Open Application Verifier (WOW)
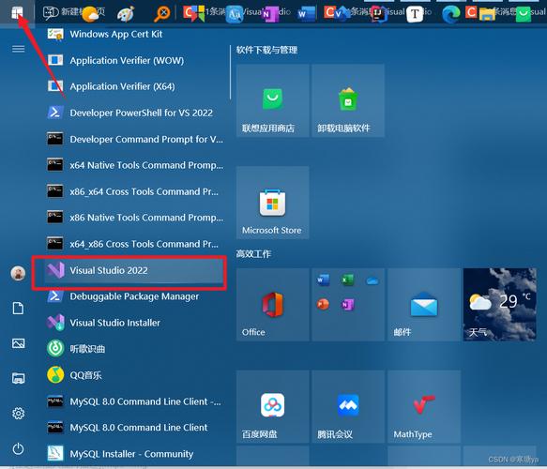Image resolution: width=547 pixels, height=469 pixels. (134, 60)
